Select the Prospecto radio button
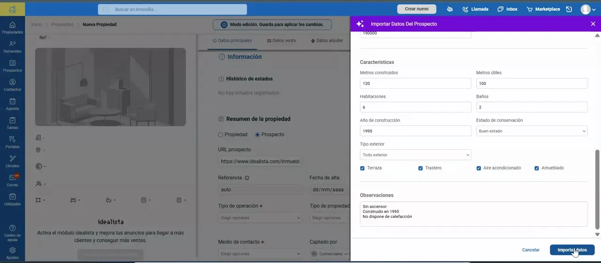 pos(257,135)
